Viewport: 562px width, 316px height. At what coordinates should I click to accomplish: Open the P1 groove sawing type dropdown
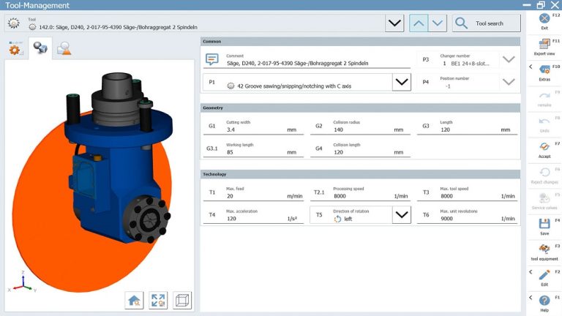pos(401,83)
